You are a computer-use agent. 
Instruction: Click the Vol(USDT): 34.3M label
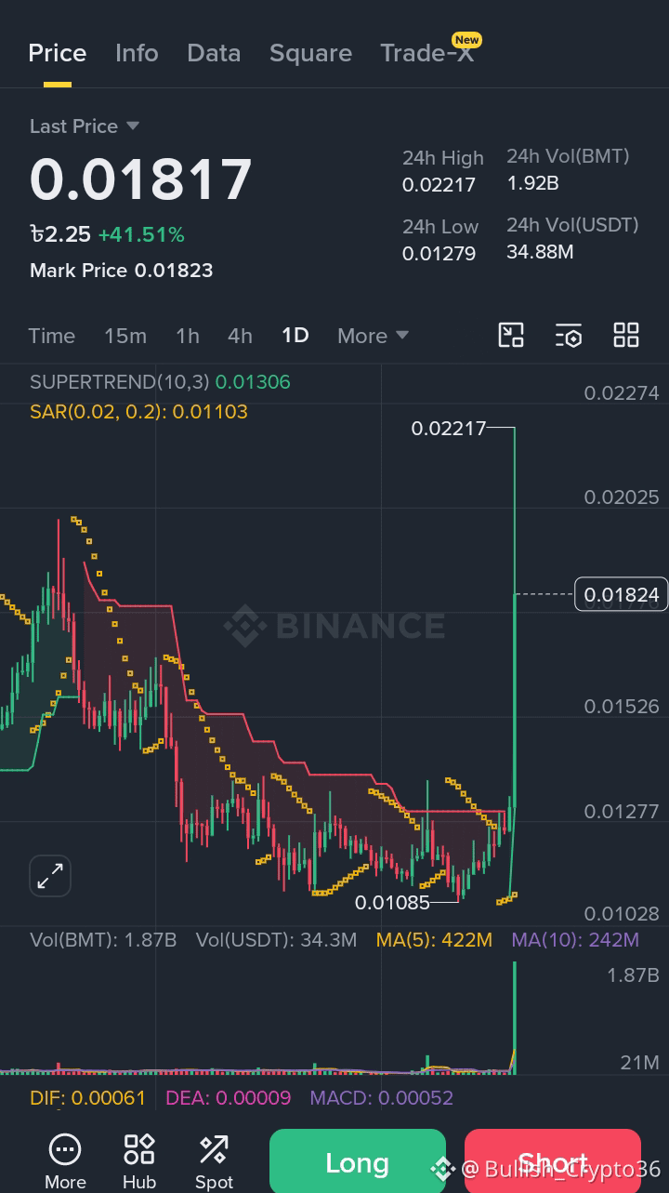tap(276, 940)
